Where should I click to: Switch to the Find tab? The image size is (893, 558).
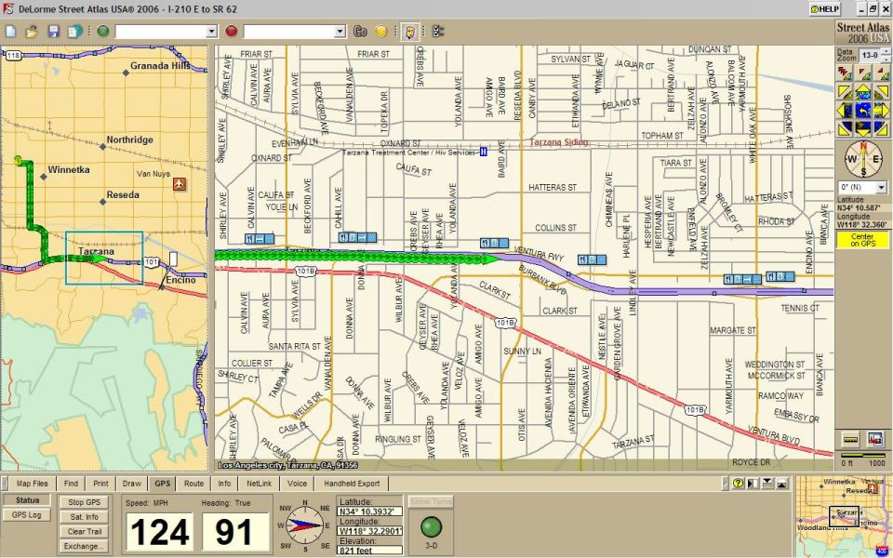[72, 484]
